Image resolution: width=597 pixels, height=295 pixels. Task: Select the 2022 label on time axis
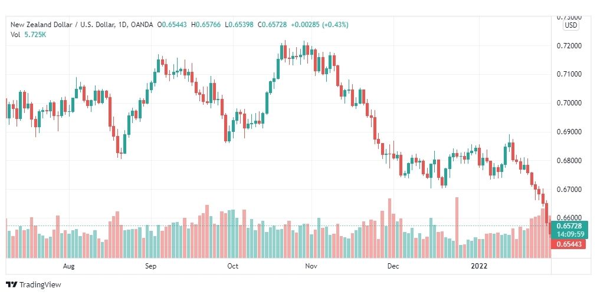(479, 266)
